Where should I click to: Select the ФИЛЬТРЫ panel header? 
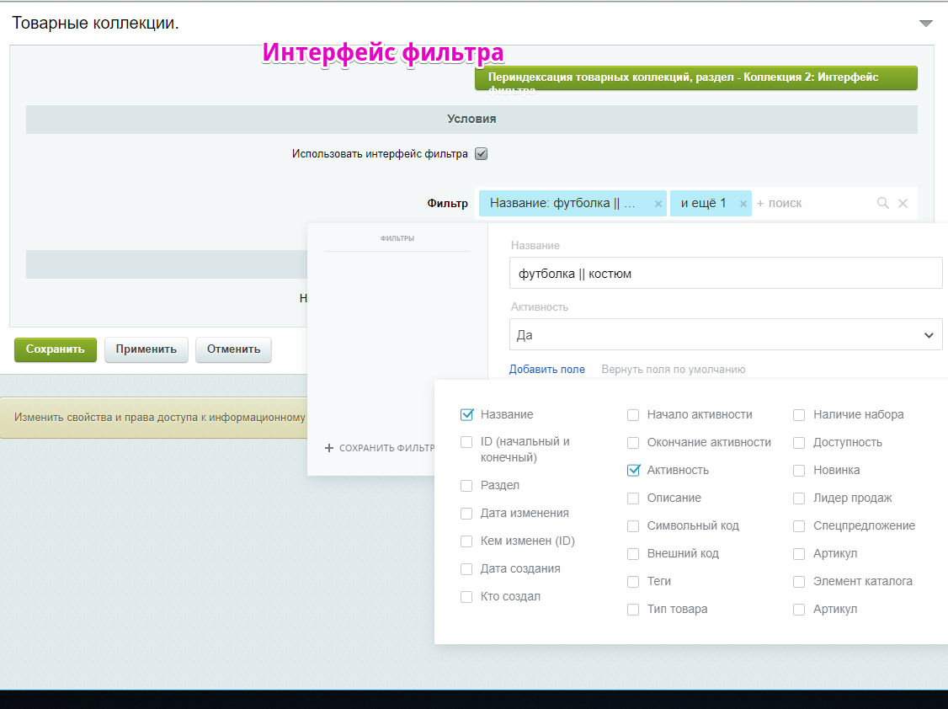(397, 237)
